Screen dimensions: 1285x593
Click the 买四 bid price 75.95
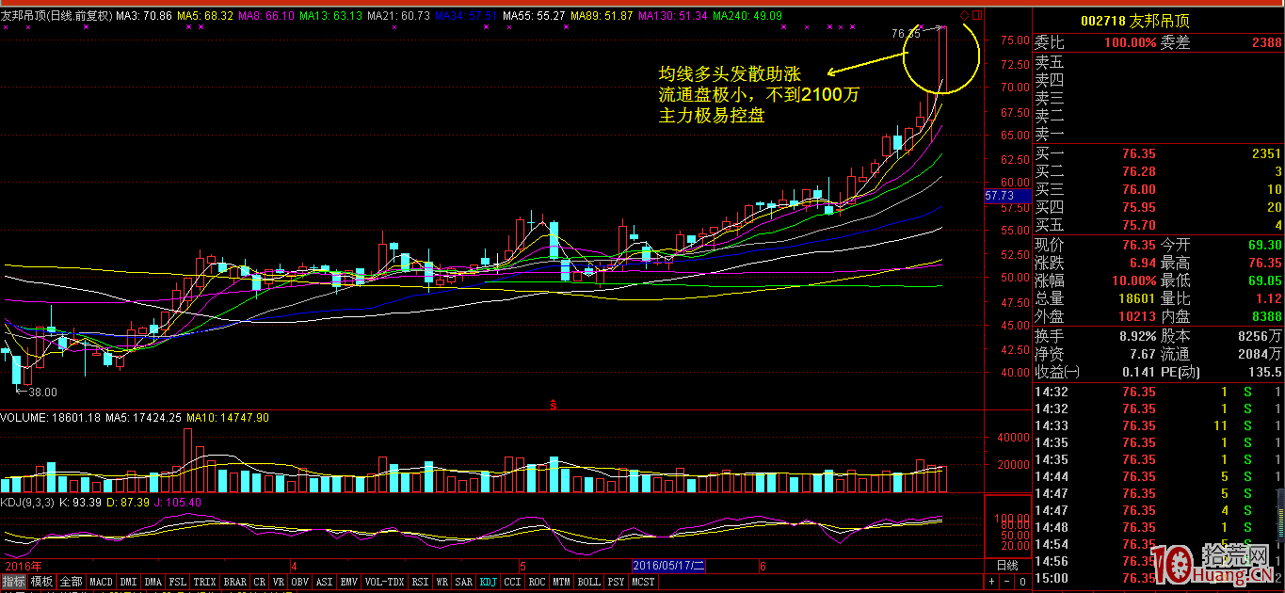pos(1138,207)
